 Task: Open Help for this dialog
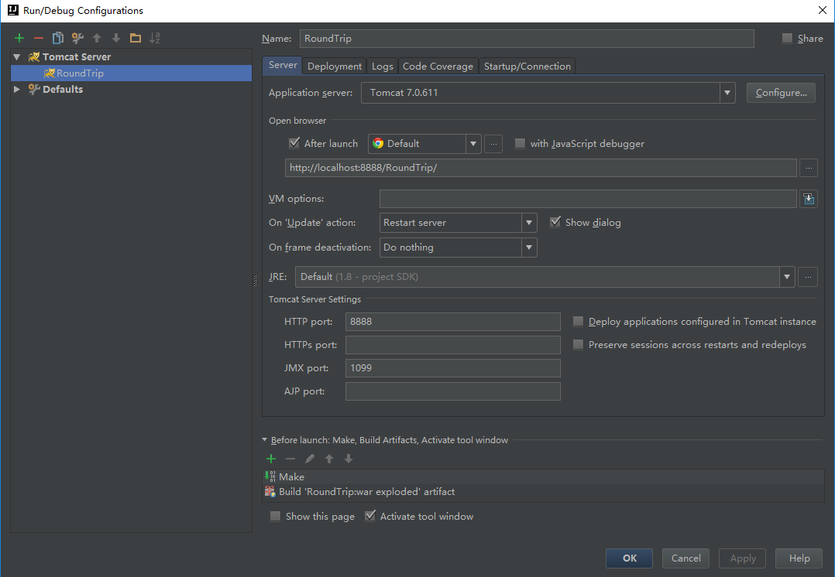click(799, 558)
